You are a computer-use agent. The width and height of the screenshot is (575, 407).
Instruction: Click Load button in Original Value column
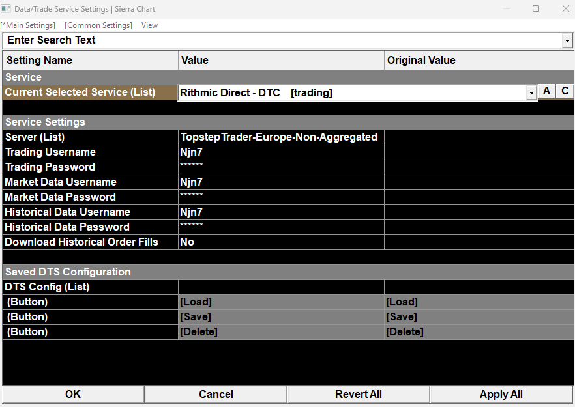[479, 302]
